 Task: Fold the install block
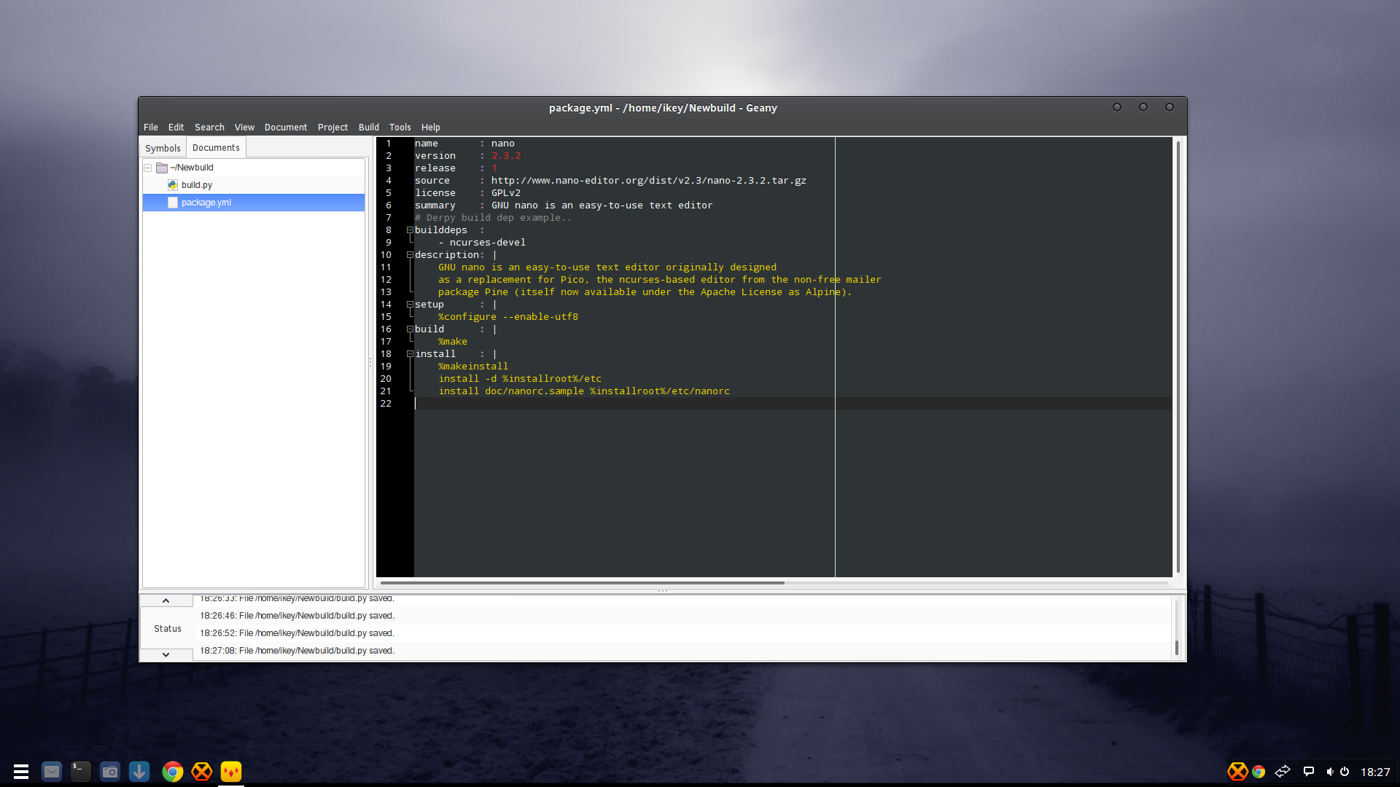point(410,354)
